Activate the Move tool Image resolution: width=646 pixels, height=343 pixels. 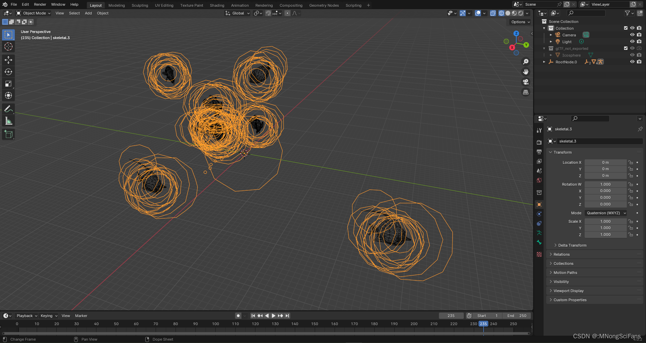tap(8, 60)
